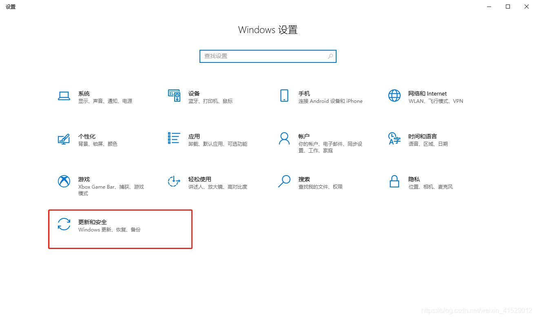Open the 应用 list icon

pos(174,138)
